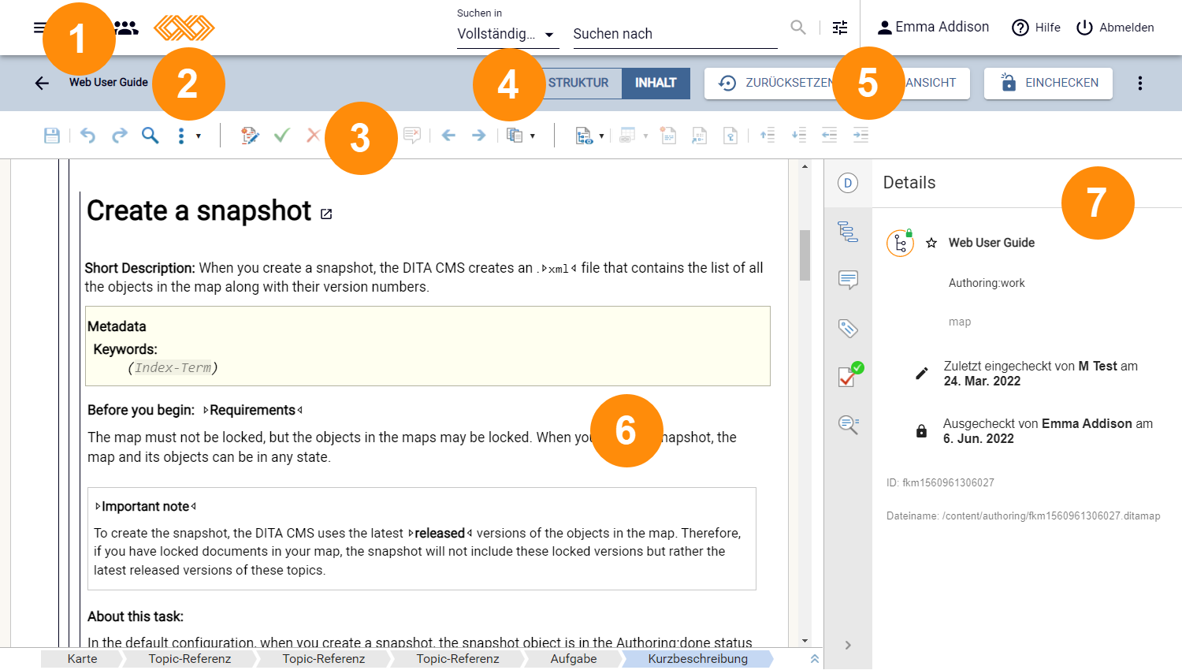This screenshot has height=670, width=1182.
Task: Collapse the side panel with the chevron
Action: pyautogui.click(x=848, y=645)
